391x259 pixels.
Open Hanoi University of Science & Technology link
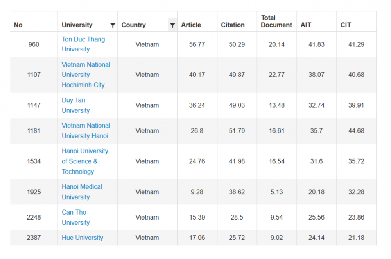(85, 161)
